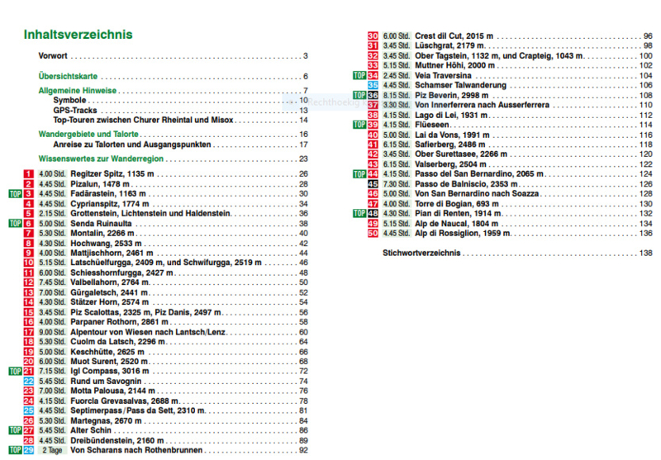Open Montalin, 2266 m entry
Screen dimensions: 661x460
tap(102, 234)
